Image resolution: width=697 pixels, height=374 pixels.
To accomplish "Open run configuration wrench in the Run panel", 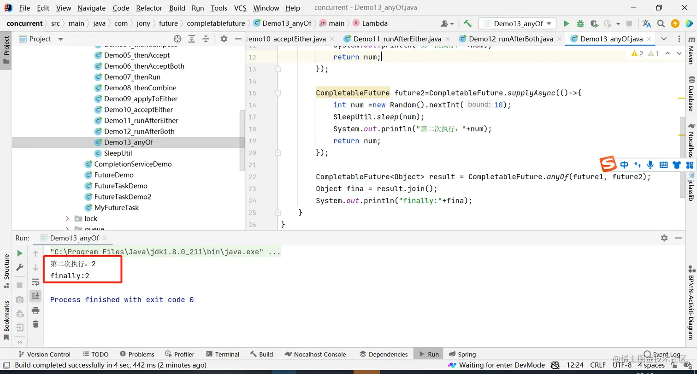I will pos(20,267).
